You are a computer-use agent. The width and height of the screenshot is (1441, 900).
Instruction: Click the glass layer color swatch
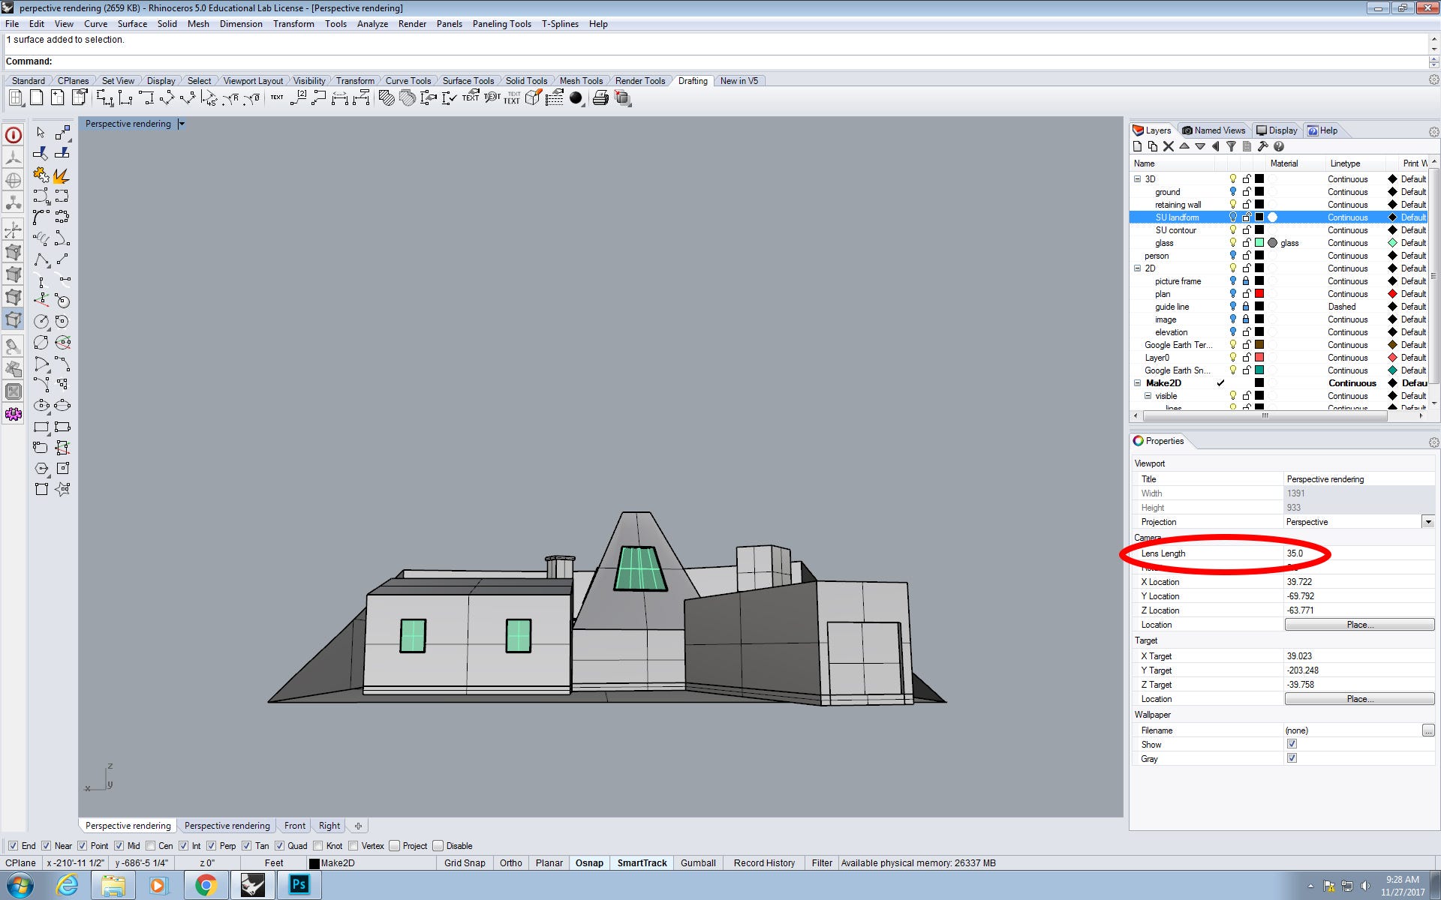[x=1259, y=243]
